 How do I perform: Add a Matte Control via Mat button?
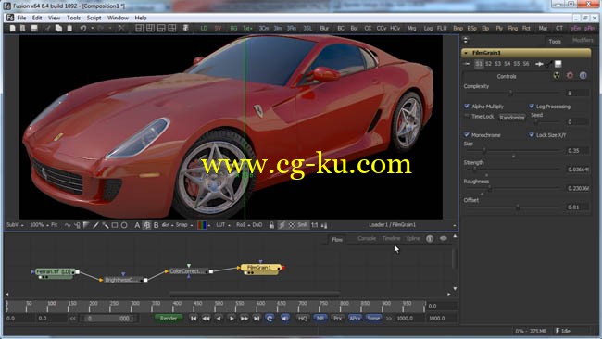[543, 29]
